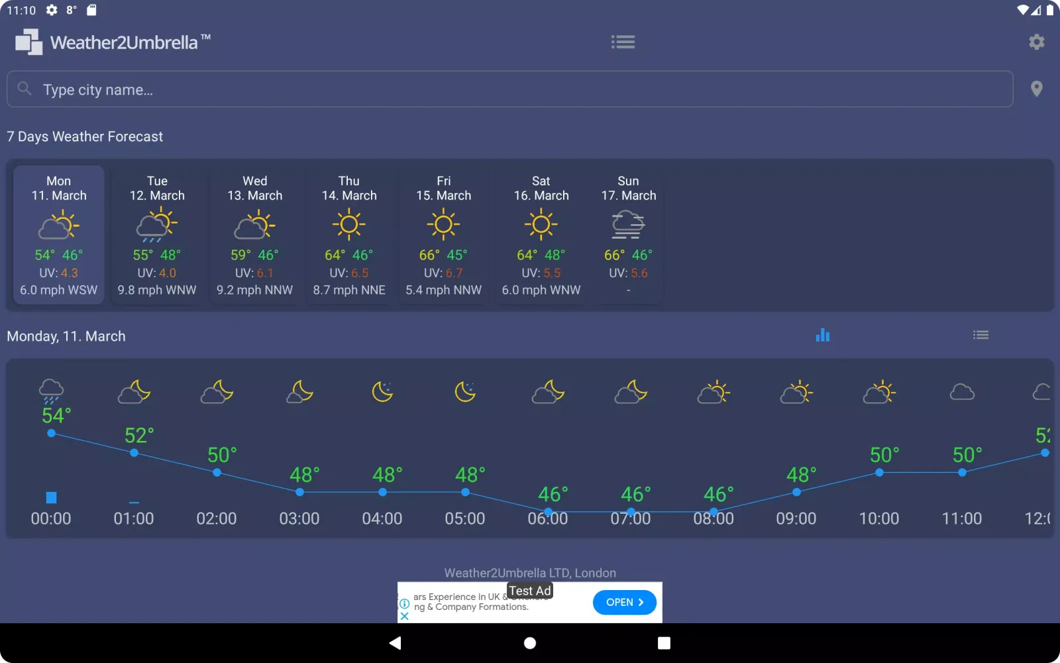Click the 52° data point at 01:00
Viewport: 1060px width, 663px height.
[134, 453]
